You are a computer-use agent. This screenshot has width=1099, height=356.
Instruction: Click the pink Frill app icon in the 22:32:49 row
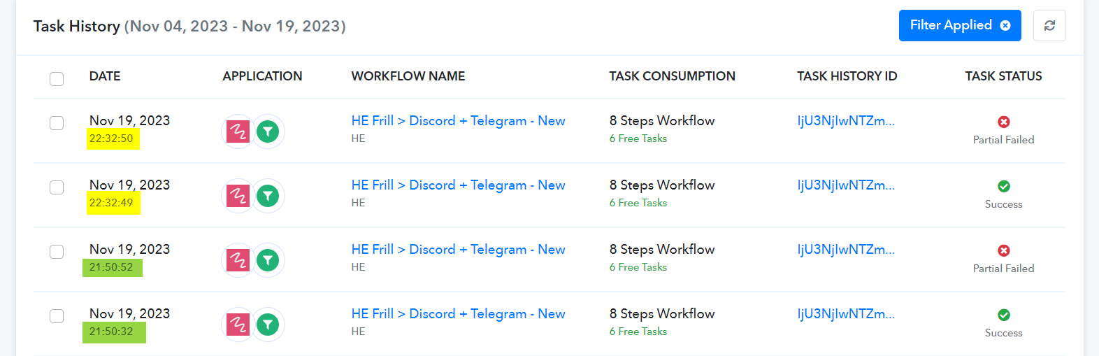click(x=238, y=196)
